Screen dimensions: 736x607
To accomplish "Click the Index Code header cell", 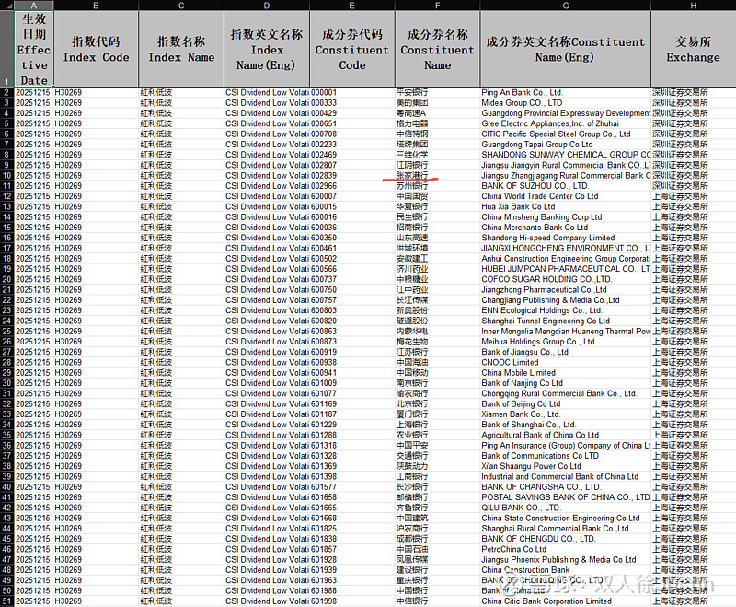I will [96, 49].
